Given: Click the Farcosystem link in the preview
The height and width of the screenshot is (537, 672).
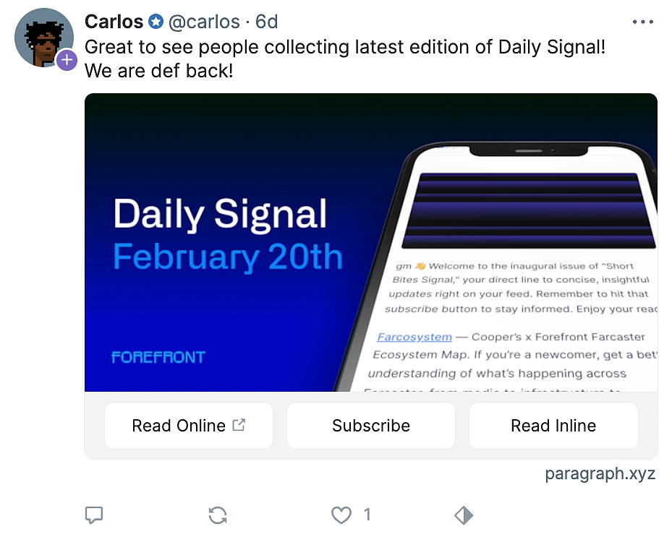Looking at the screenshot, I should coord(414,337).
